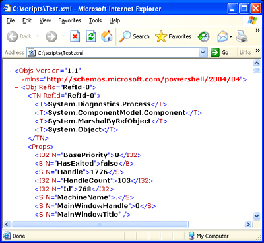The height and width of the screenshot is (243, 264).
Task: Click the History clock icon
Action: pyautogui.click(x=203, y=36)
